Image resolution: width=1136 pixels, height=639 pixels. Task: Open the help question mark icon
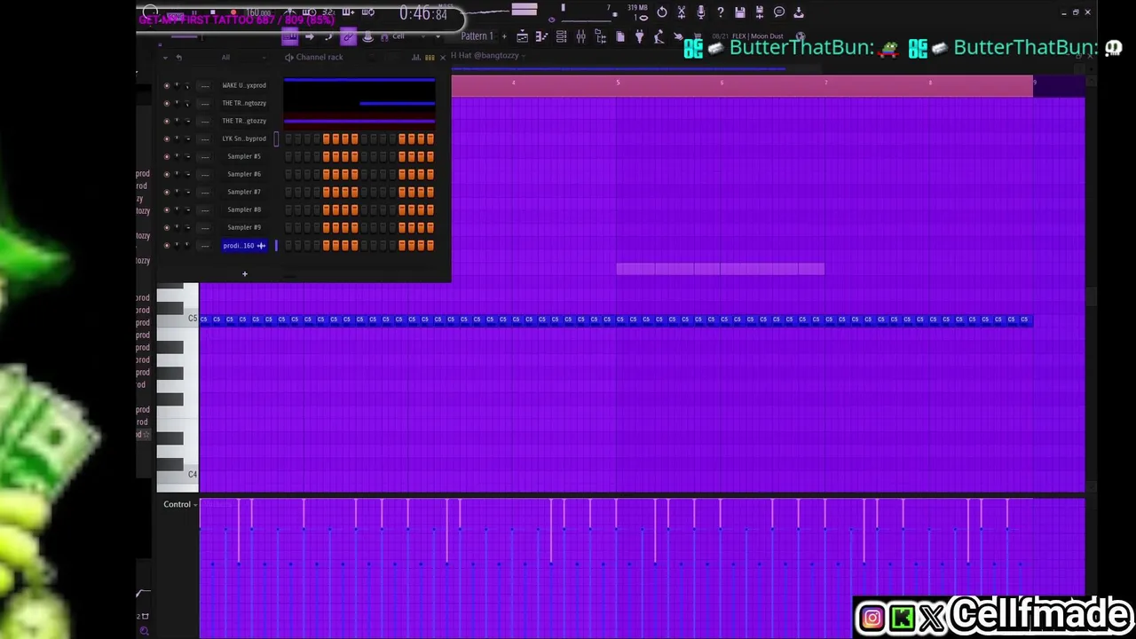coord(721,12)
